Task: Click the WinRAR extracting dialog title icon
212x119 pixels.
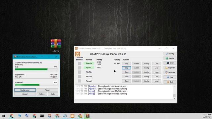Action: 15,57
